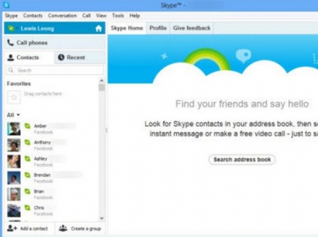The height and width of the screenshot is (237, 318).
Task: Click the Add a contact icon
Action: (x=11, y=228)
